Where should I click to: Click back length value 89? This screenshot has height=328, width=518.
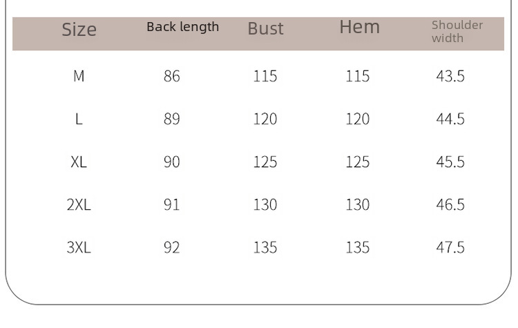(x=172, y=119)
